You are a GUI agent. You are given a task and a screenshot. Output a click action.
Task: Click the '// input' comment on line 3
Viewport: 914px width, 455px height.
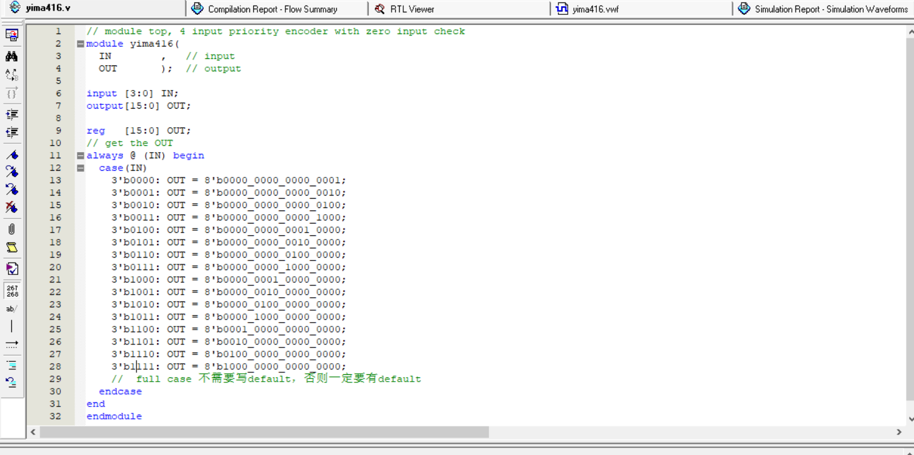(x=210, y=56)
